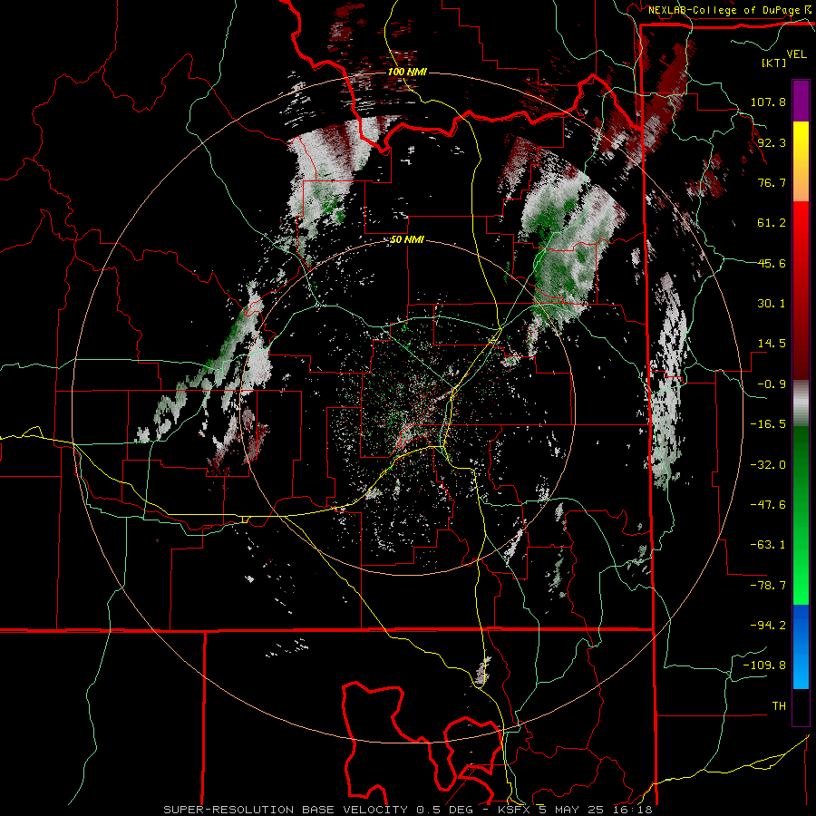Click the -0.9 velocity scale value
Screen dimensions: 816x816
772,384
